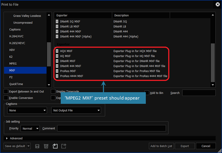222x153 pixels.
Task: Click the save preset floppy disk icon
Action: pos(37,146)
